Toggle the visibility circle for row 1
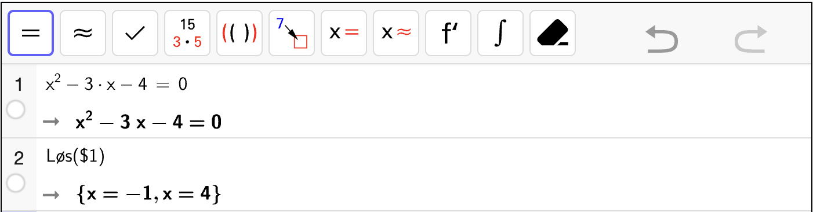This screenshot has height=212, width=813. click(16, 109)
